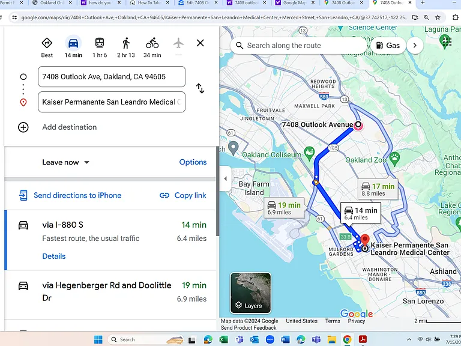Switch to the Cycling travel mode icon
The image size is (461, 346).
tap(152, 43)
